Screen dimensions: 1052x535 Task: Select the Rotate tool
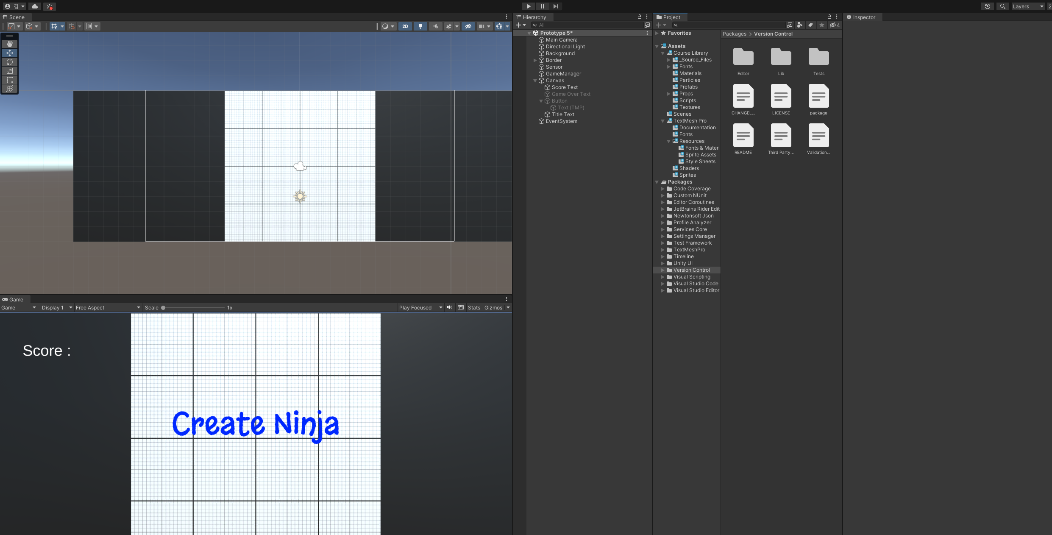[x=10, y=62]
